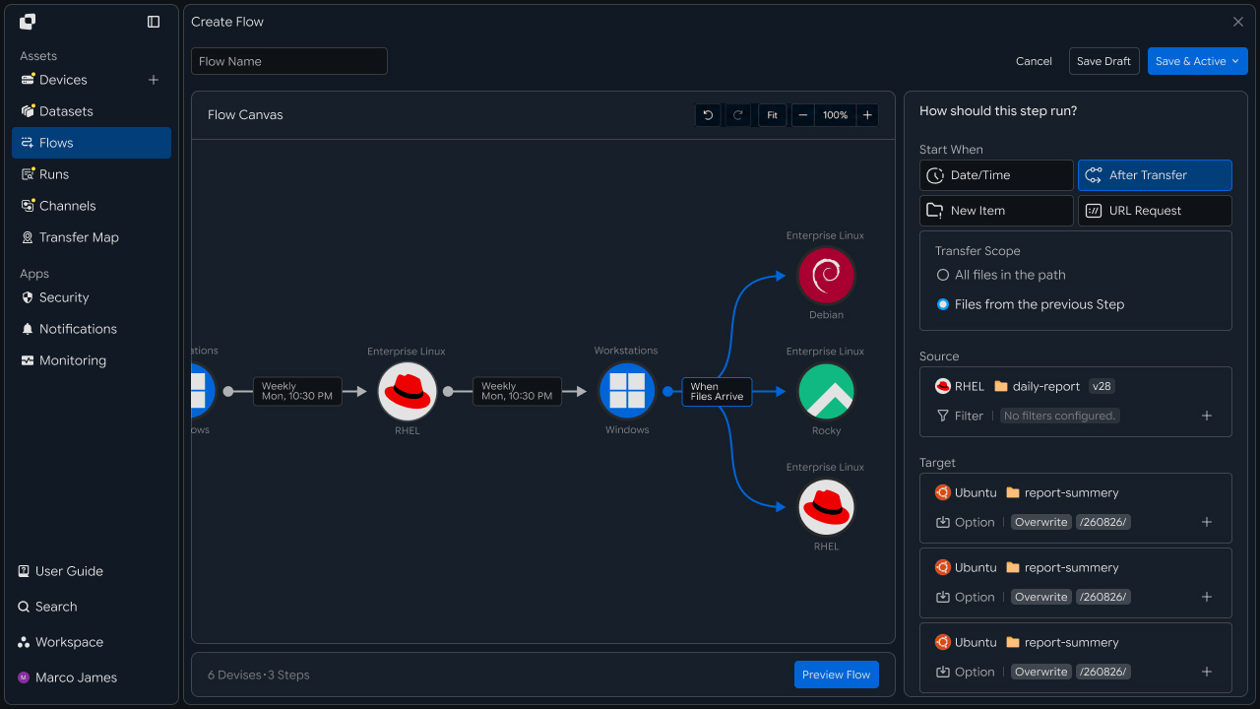The image size is (1260, 709).
Task: Choose New Item start trigger
Action: [996, 211]
